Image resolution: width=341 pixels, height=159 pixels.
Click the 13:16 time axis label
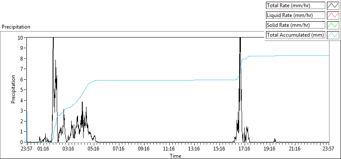click(x=194, y=149)
